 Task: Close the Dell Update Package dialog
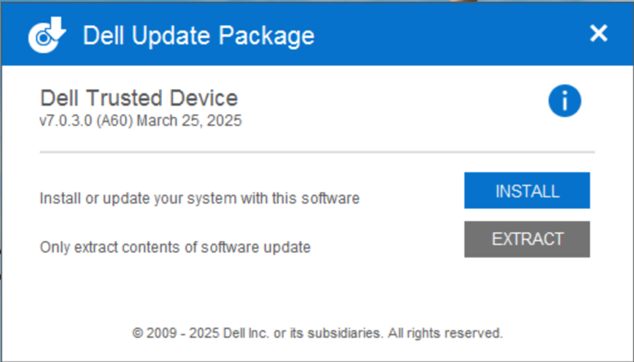click(x=598, y=33)
